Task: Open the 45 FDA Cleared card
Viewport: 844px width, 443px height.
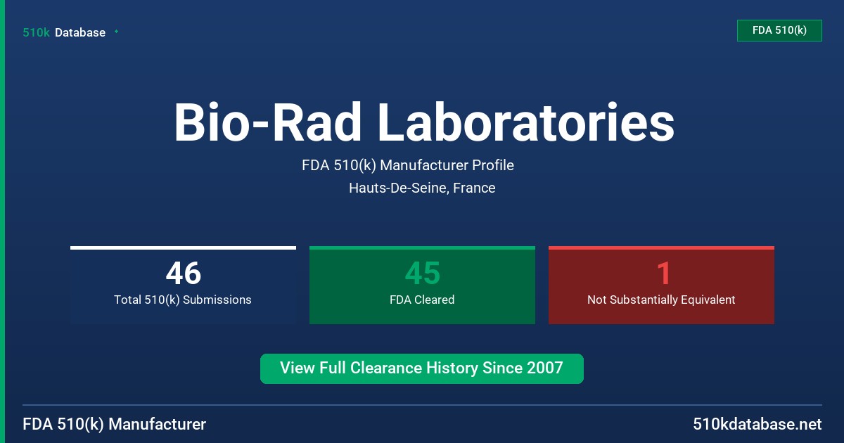Action: tap(422, 285)
